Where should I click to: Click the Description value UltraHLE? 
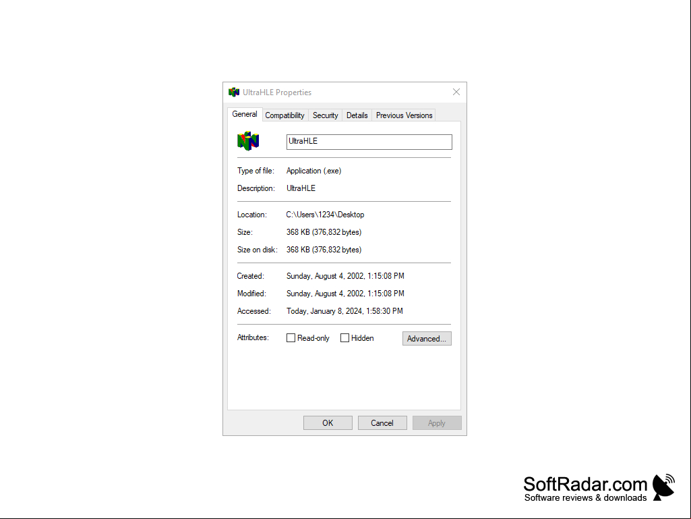(301, 188)
